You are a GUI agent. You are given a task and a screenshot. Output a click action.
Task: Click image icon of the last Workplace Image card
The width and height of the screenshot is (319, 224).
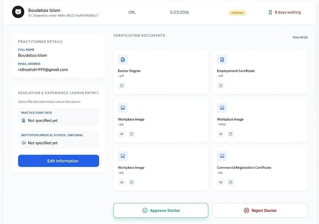point(123,156)
